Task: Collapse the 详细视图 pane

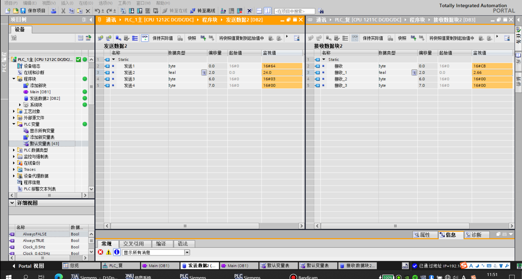Action: coord(12,203)
